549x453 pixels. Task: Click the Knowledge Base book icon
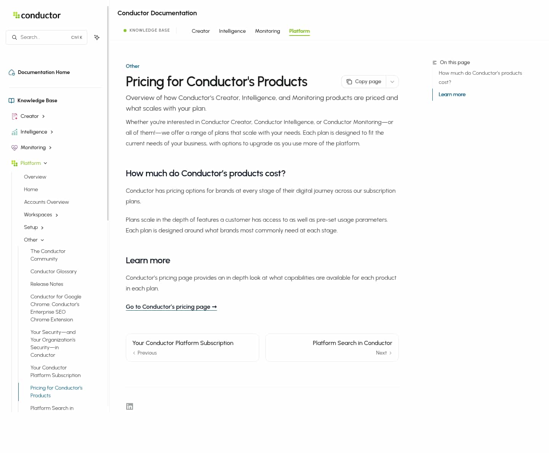click(11, 101)
